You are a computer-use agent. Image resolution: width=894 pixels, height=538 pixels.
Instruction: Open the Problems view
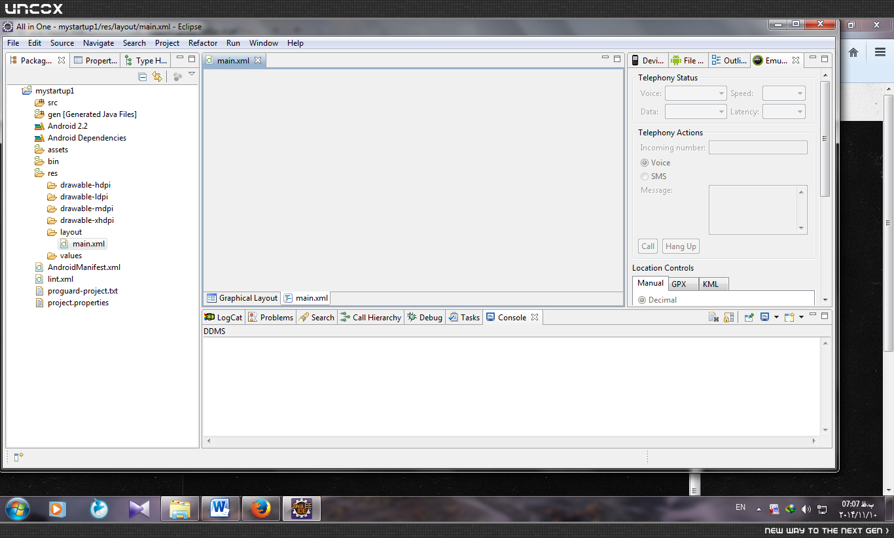[x=271, y=318]
